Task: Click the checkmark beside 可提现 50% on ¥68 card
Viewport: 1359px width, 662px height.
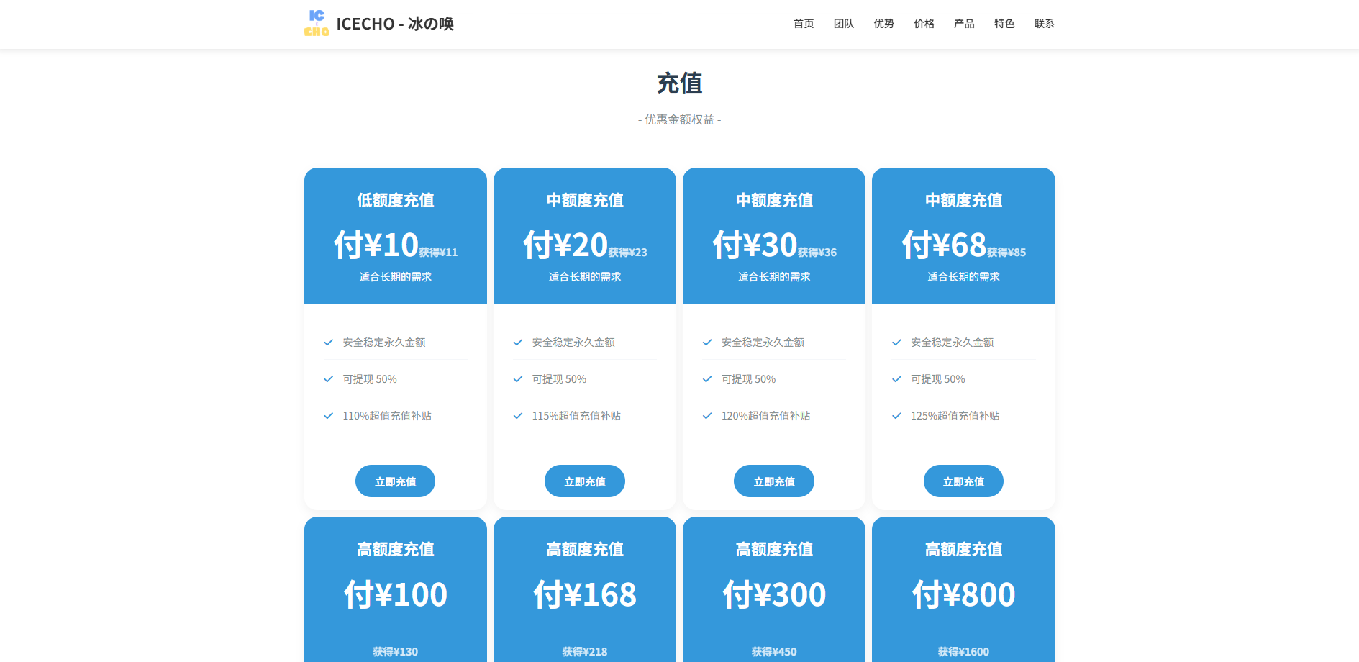Action: [896, 378]
